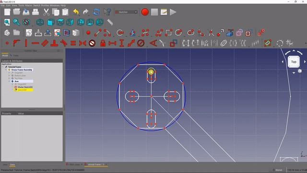Set right view cube icon

pos(70,22)
